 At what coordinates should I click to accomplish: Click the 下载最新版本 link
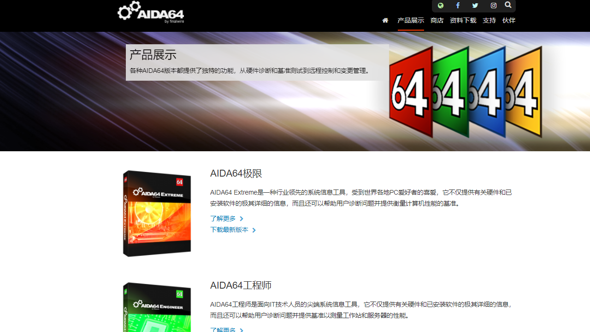230,230
